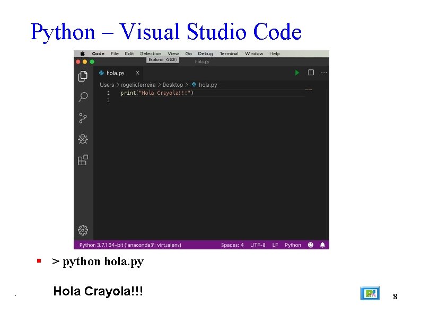Screen dimensions: 421x315
Task: Expand the Users breadcrumb segment
Action: click(107, 85)
